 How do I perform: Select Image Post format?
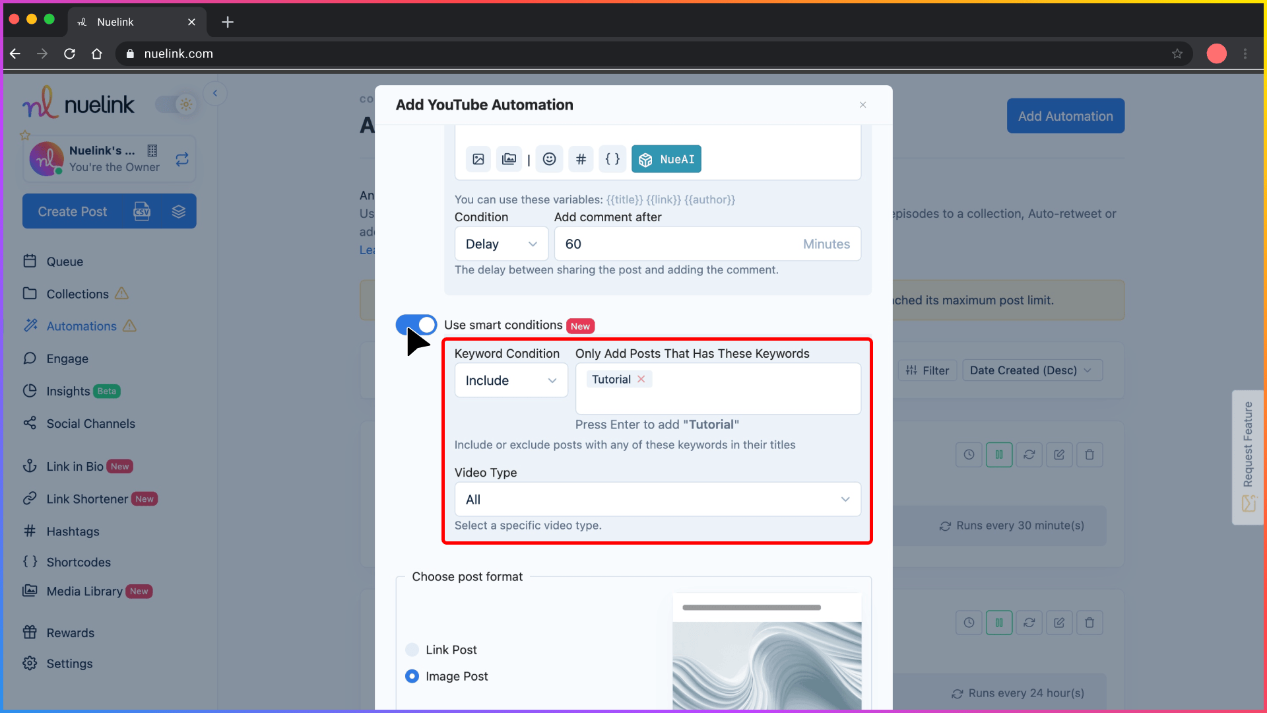pos(412,677)
